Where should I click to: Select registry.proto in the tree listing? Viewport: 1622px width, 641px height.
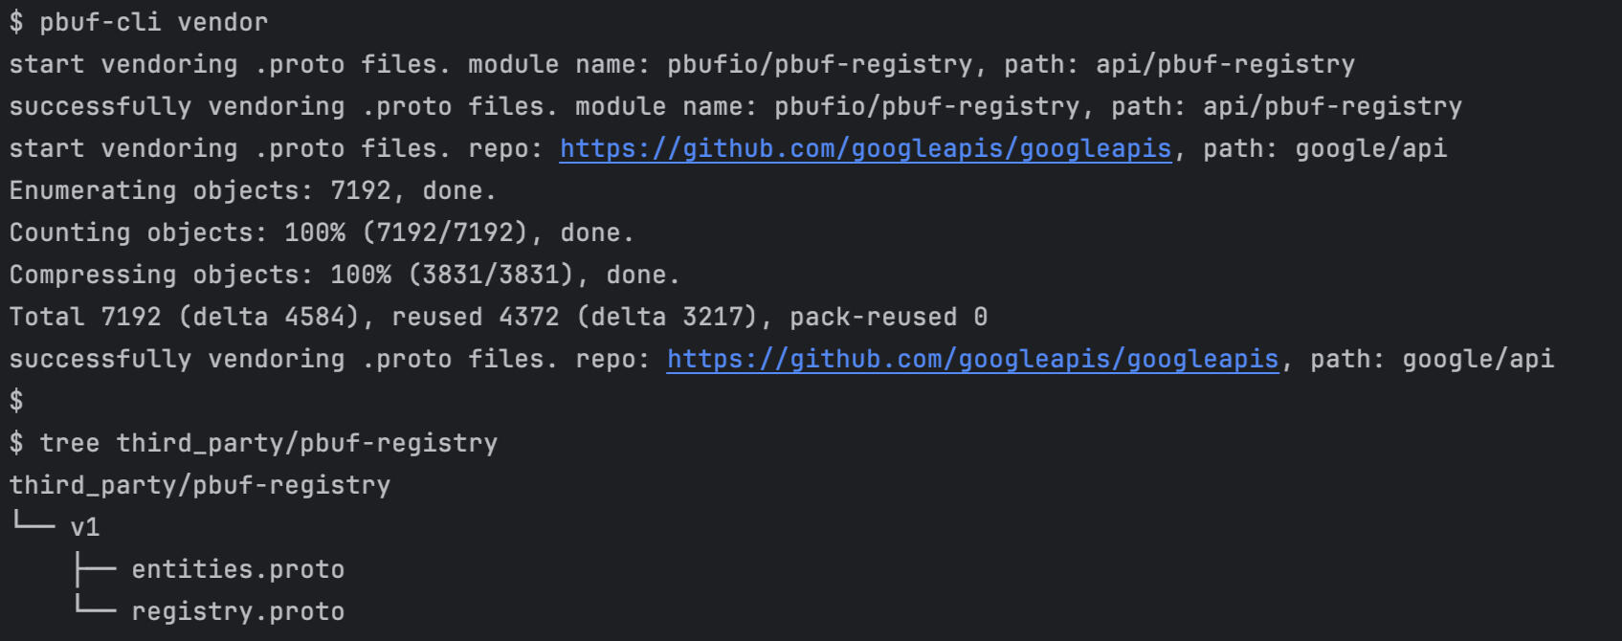(x=237, y=611)
